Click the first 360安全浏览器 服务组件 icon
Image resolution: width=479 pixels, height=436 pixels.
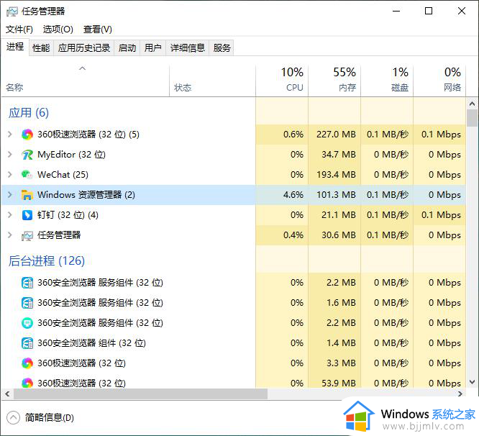[27, 283]
